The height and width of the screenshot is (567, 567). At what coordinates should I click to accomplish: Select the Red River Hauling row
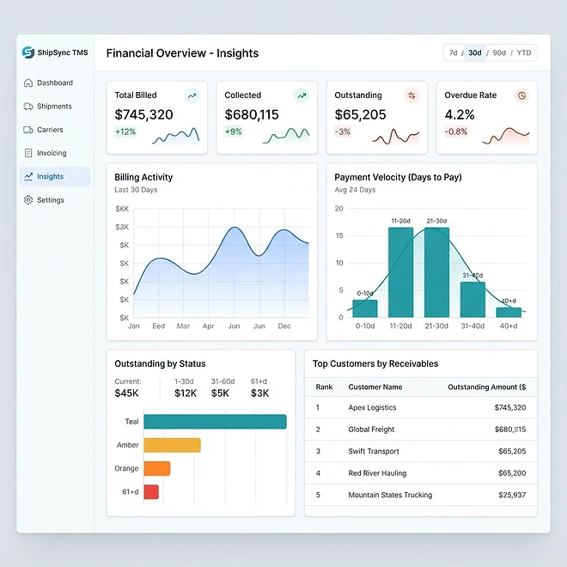click(421, 473)
